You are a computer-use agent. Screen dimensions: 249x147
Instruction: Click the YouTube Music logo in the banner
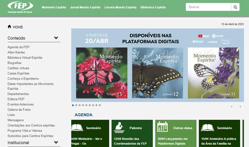(203, 36)
